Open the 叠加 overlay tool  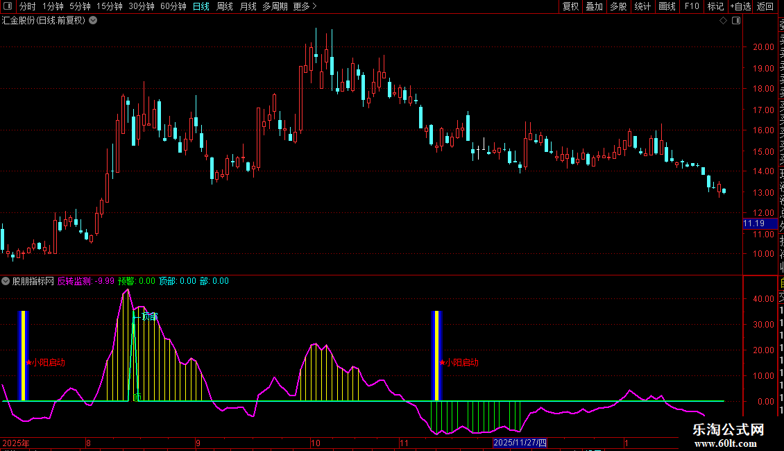click(594, 7)
